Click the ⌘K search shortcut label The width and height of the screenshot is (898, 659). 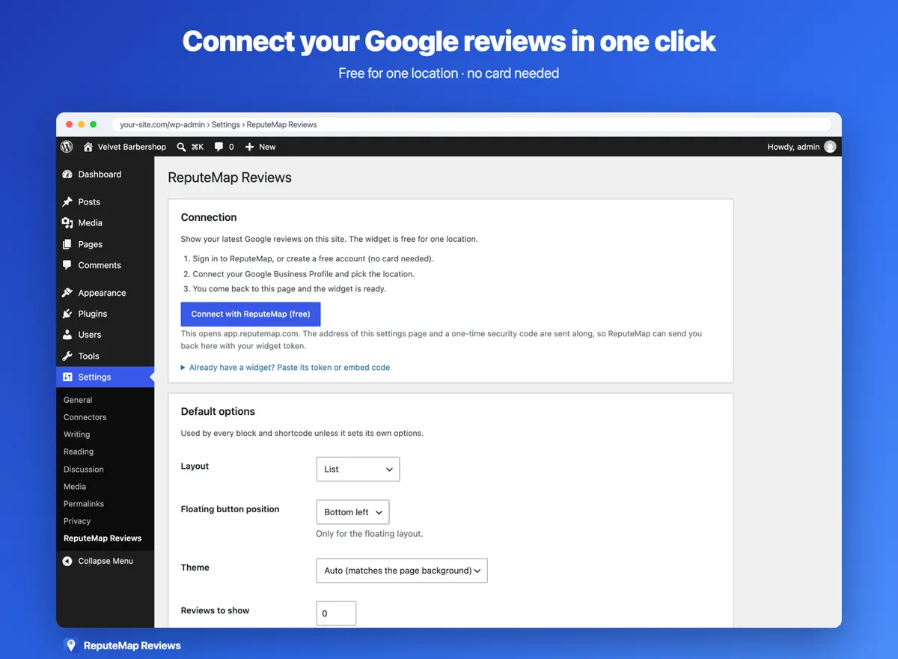coord(198,147)
